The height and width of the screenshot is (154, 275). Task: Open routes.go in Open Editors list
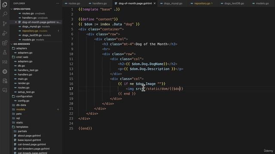28,13
